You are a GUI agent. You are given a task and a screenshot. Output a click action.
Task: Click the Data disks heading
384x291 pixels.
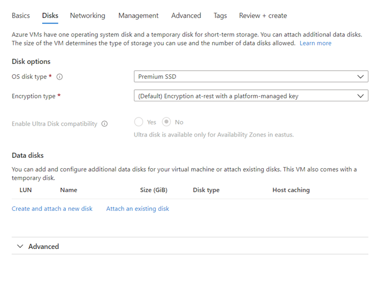click(28, 156)
